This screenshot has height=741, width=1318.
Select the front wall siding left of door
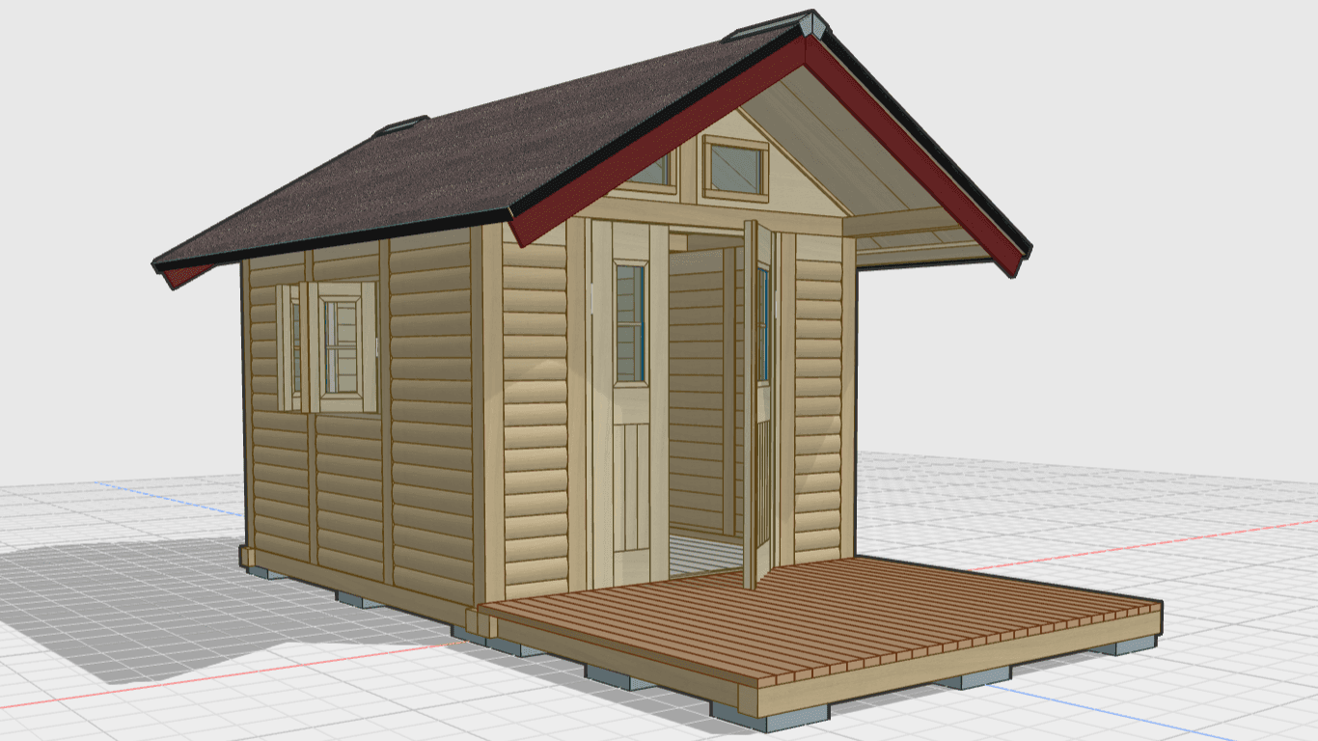(534, 415)
